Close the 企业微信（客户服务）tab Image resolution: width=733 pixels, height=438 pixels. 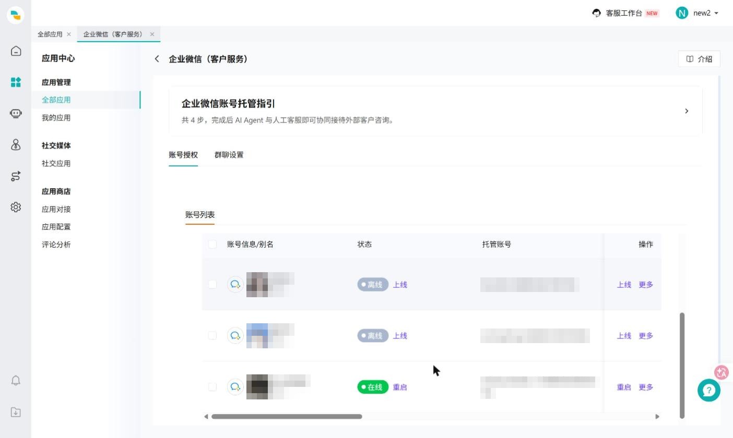click(x=152, y=34)
